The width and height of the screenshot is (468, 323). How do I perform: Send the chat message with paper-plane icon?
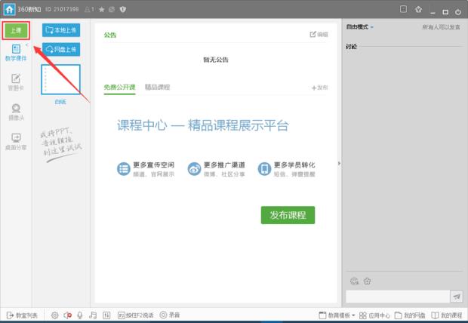click(456, 296)
